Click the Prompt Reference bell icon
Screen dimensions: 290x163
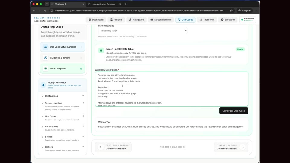pyautogui.click(x=43, y=85)
